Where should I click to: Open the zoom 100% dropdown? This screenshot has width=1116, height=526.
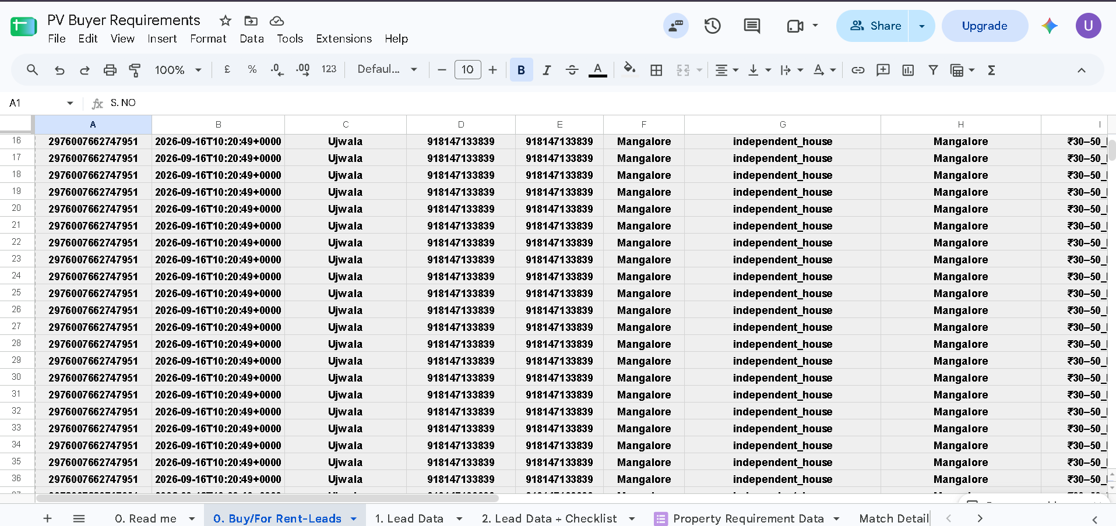point(178,70)
